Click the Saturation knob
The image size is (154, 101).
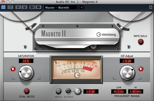(26, 73)
